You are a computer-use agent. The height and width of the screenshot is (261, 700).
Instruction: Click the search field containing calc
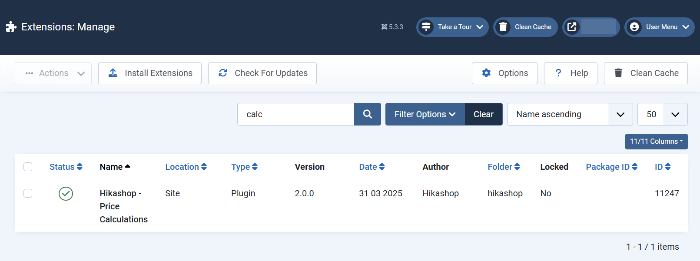point(295,114)
